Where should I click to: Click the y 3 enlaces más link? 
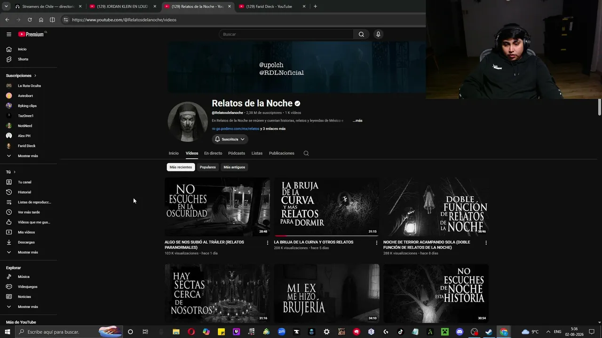pos(273,129)
